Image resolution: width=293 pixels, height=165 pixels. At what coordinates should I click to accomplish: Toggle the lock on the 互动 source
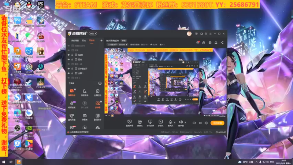pos(72,59)
